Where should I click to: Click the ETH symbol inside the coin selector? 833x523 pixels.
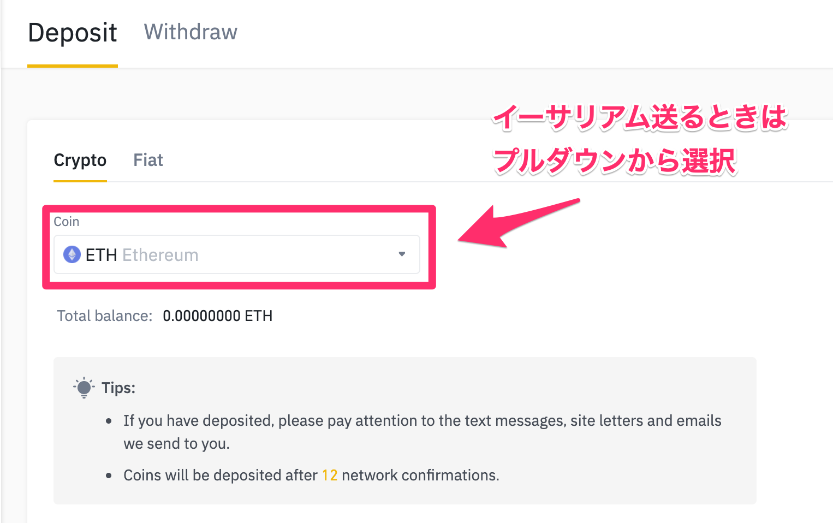[102, 254]
